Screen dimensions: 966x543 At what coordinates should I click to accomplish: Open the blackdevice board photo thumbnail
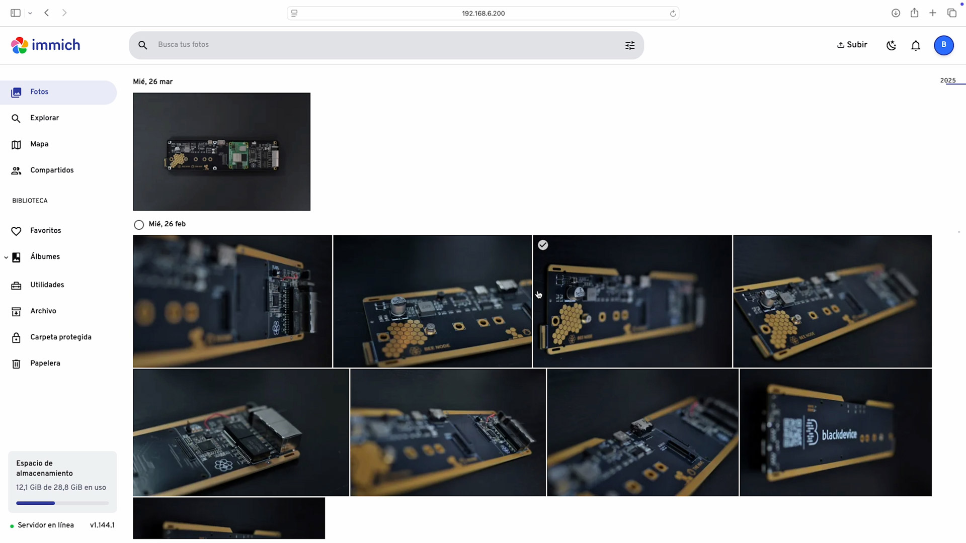click(835, 432)
